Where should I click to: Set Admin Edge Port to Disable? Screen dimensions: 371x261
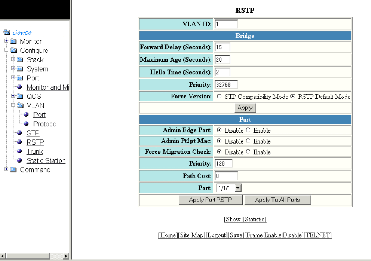click(x=219, y=130)
